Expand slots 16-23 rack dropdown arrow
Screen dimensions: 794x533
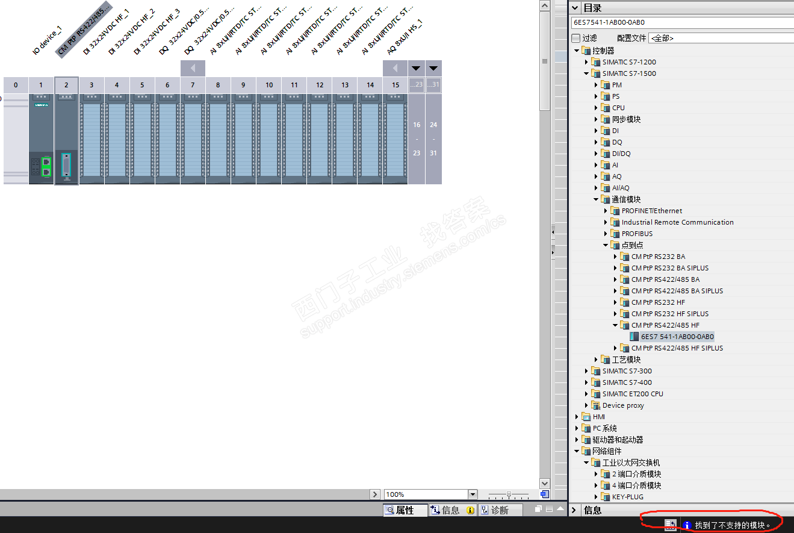point(416,68)
